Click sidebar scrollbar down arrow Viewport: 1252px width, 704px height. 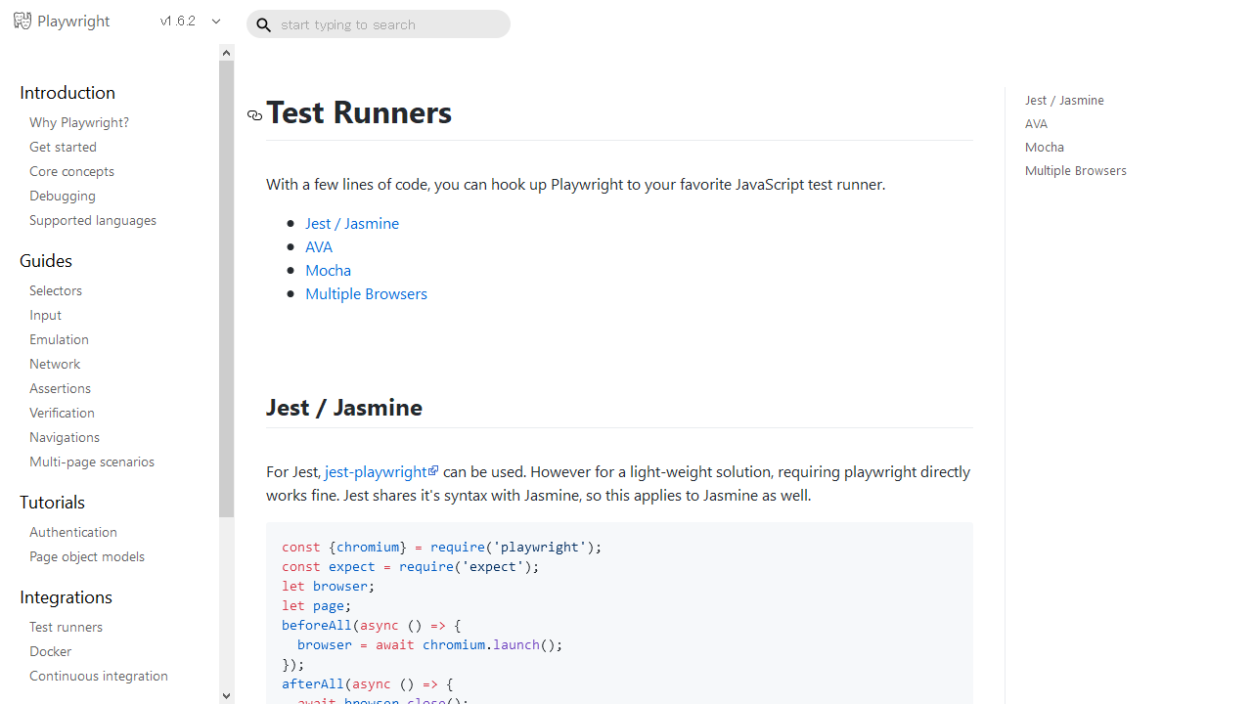tap(227, 696)
